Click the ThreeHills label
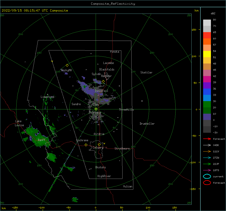The height and width of the screenshot is (211, 226). pos(126,110)
